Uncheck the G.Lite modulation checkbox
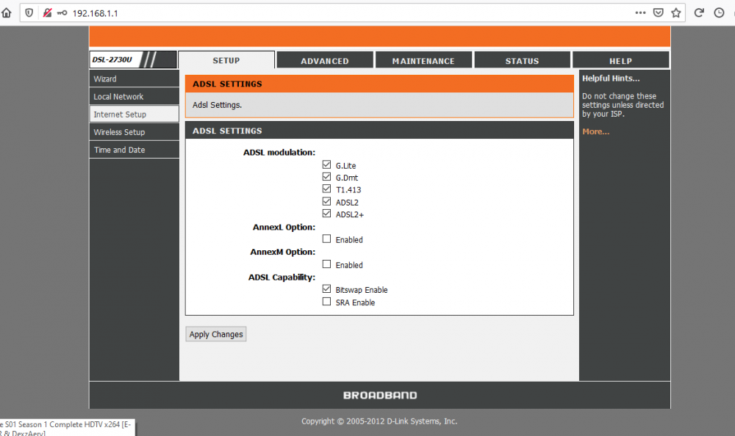The height and width of the screenshot is (436, 735). (x=326, y=165)
